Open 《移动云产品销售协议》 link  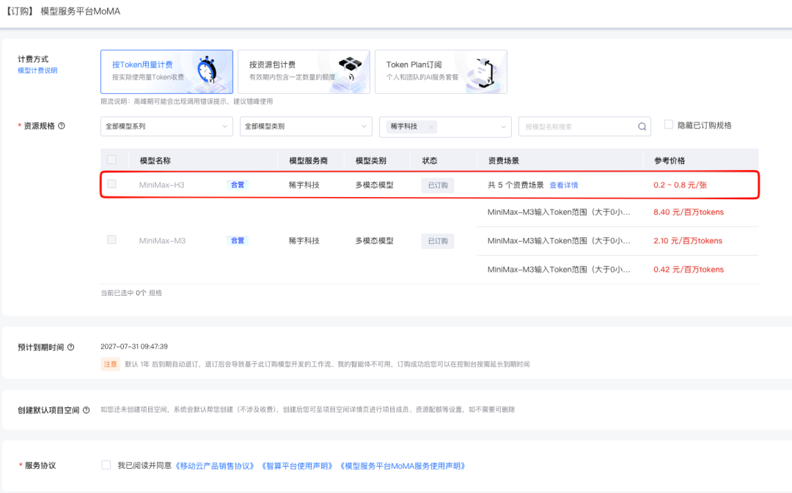click(x=215, y=466)
